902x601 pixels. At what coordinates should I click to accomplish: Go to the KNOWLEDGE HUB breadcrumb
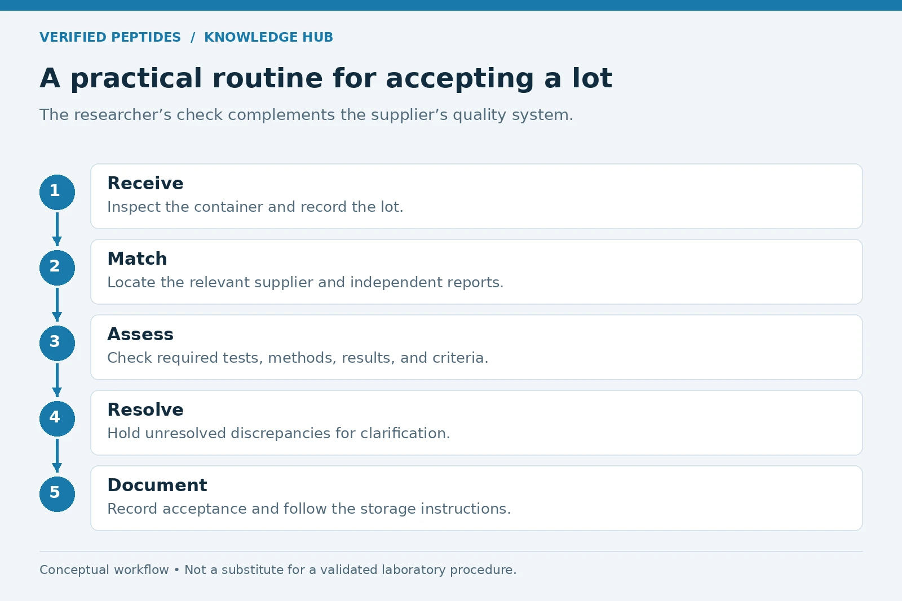pos(268,37)
